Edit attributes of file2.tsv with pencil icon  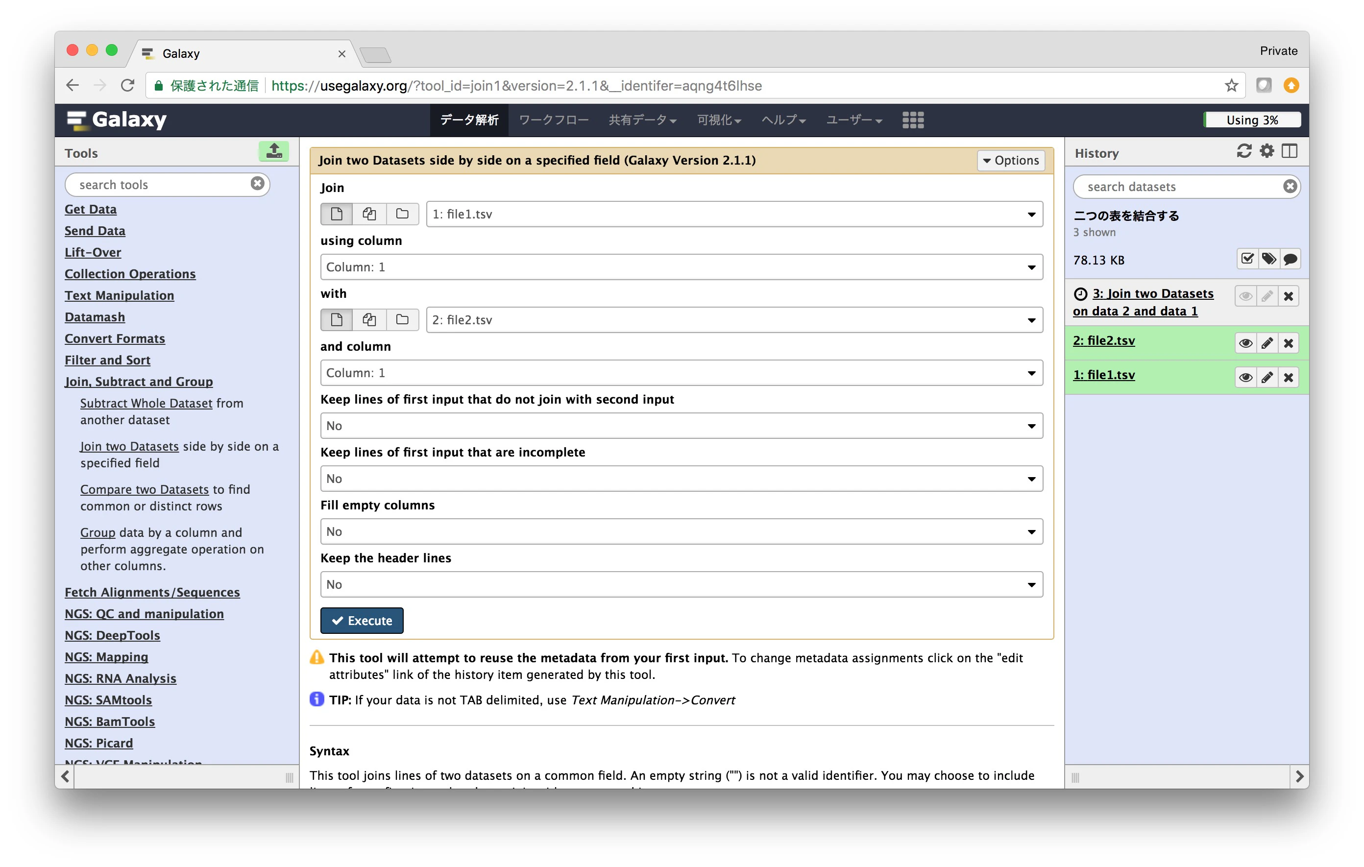pos(1267,343)
